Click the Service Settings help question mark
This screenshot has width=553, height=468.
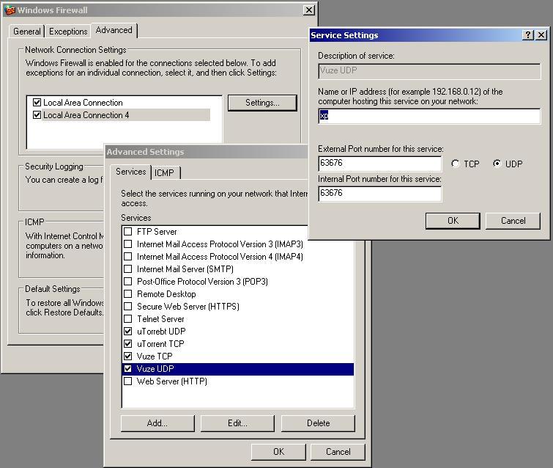[527, 35]
